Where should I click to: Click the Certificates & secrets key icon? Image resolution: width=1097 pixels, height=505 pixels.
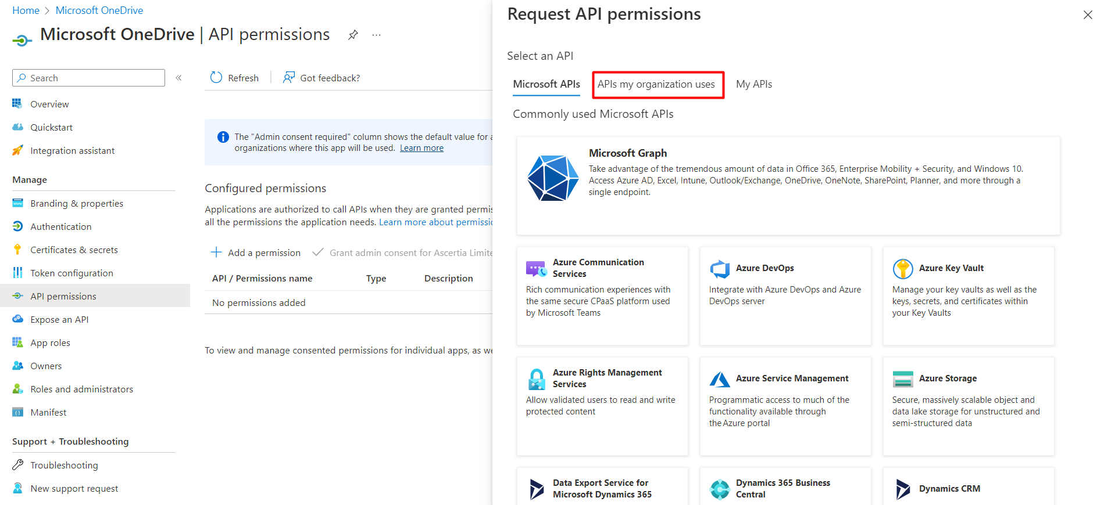coord(17,250)
